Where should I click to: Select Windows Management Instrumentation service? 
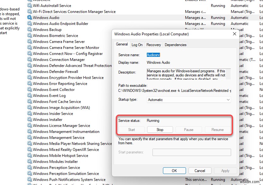66,132
